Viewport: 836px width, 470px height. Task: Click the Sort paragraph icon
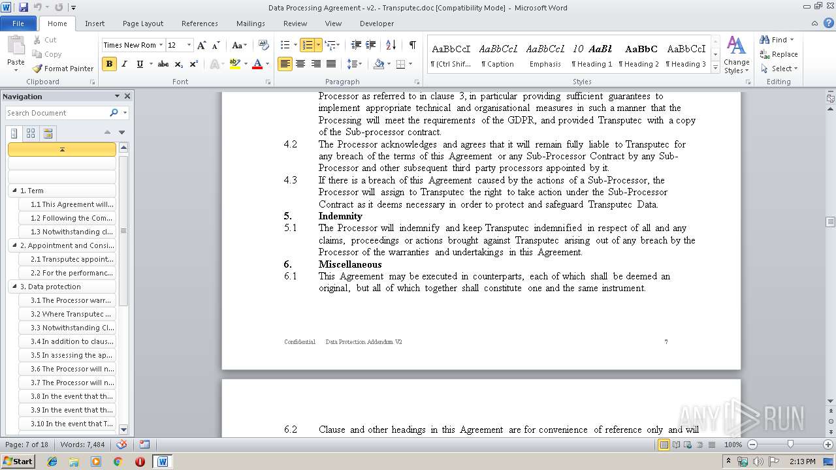coord(391,45)
